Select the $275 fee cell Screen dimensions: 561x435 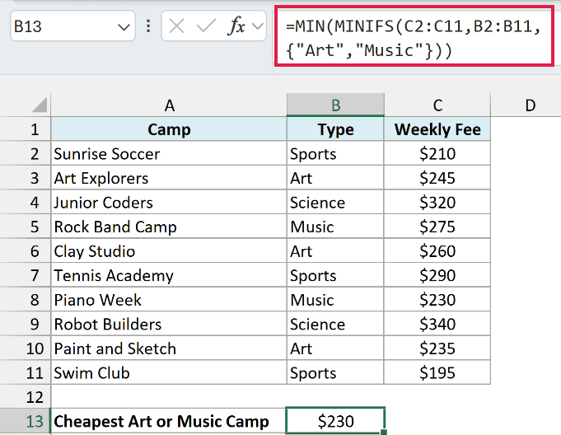coord(437,227)
